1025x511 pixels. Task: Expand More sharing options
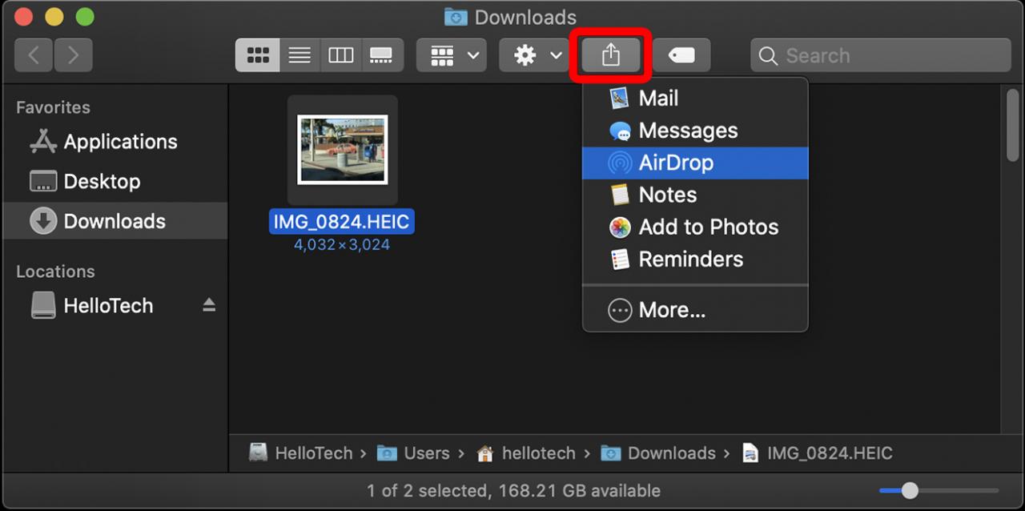click(671, 310)
